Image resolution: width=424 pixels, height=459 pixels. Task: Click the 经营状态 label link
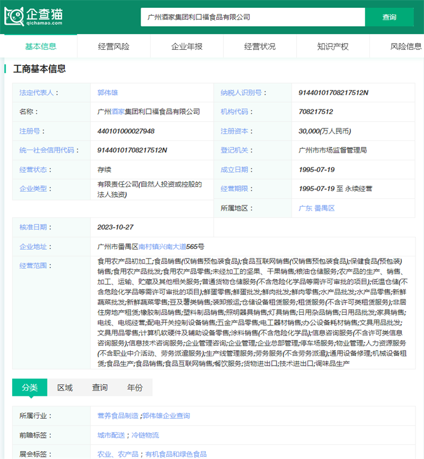click(x=33, y=170)
